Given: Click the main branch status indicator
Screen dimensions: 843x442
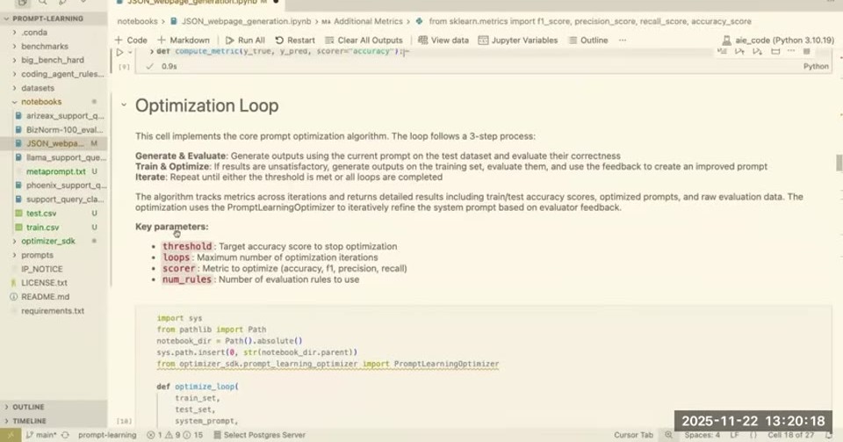Looking at the screenshot, I should click(x=41, y=435).
